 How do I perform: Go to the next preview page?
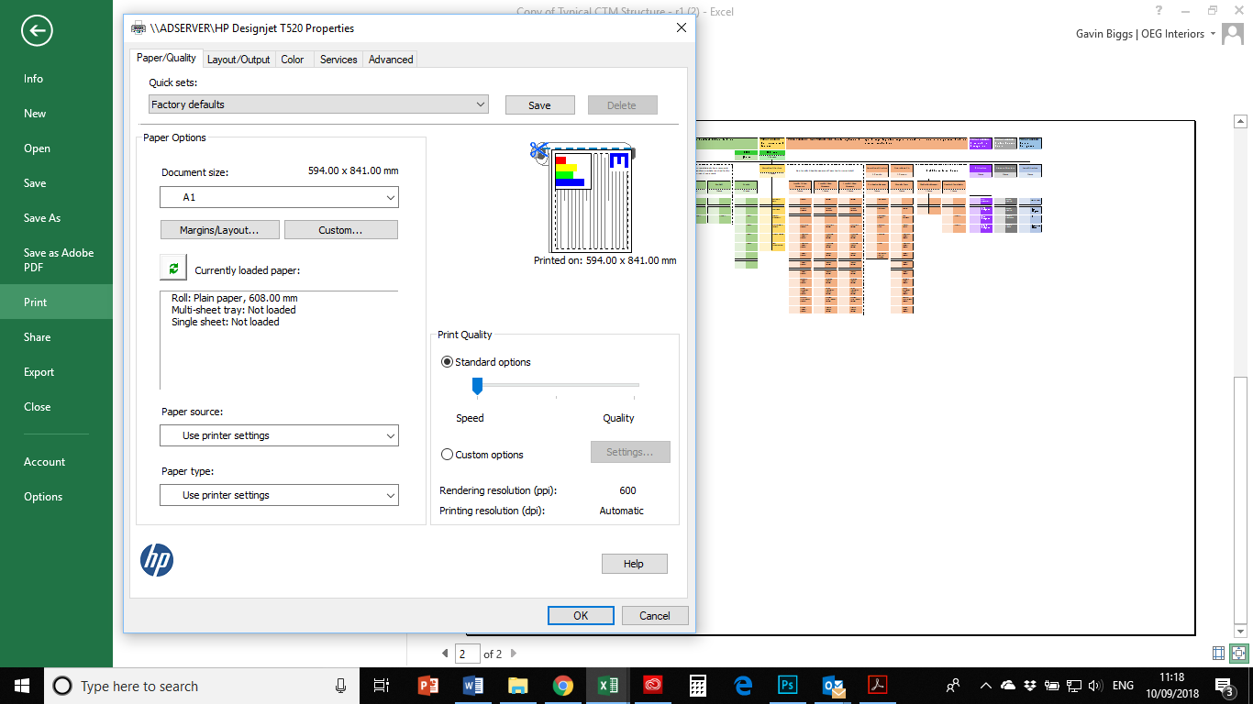[514, 654]
